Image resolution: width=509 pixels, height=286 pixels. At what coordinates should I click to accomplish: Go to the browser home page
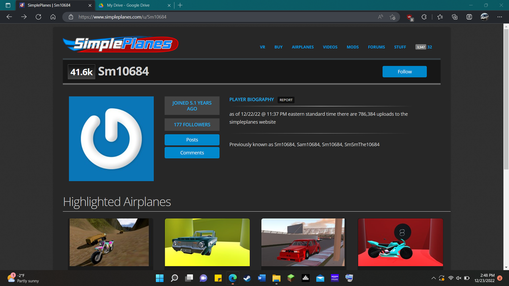pyautogui.click(x=53, y=17)
